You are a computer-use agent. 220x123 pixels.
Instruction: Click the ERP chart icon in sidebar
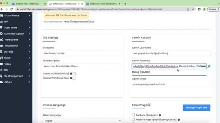point(1,22)
